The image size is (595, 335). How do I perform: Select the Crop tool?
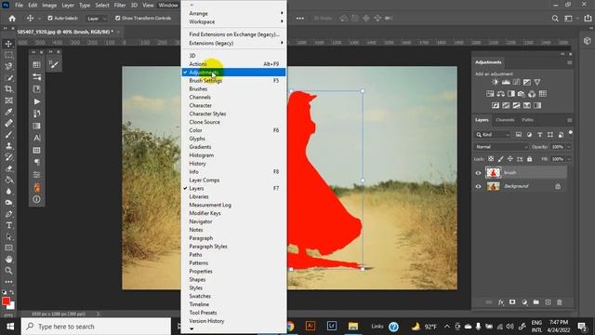point(8,89)
